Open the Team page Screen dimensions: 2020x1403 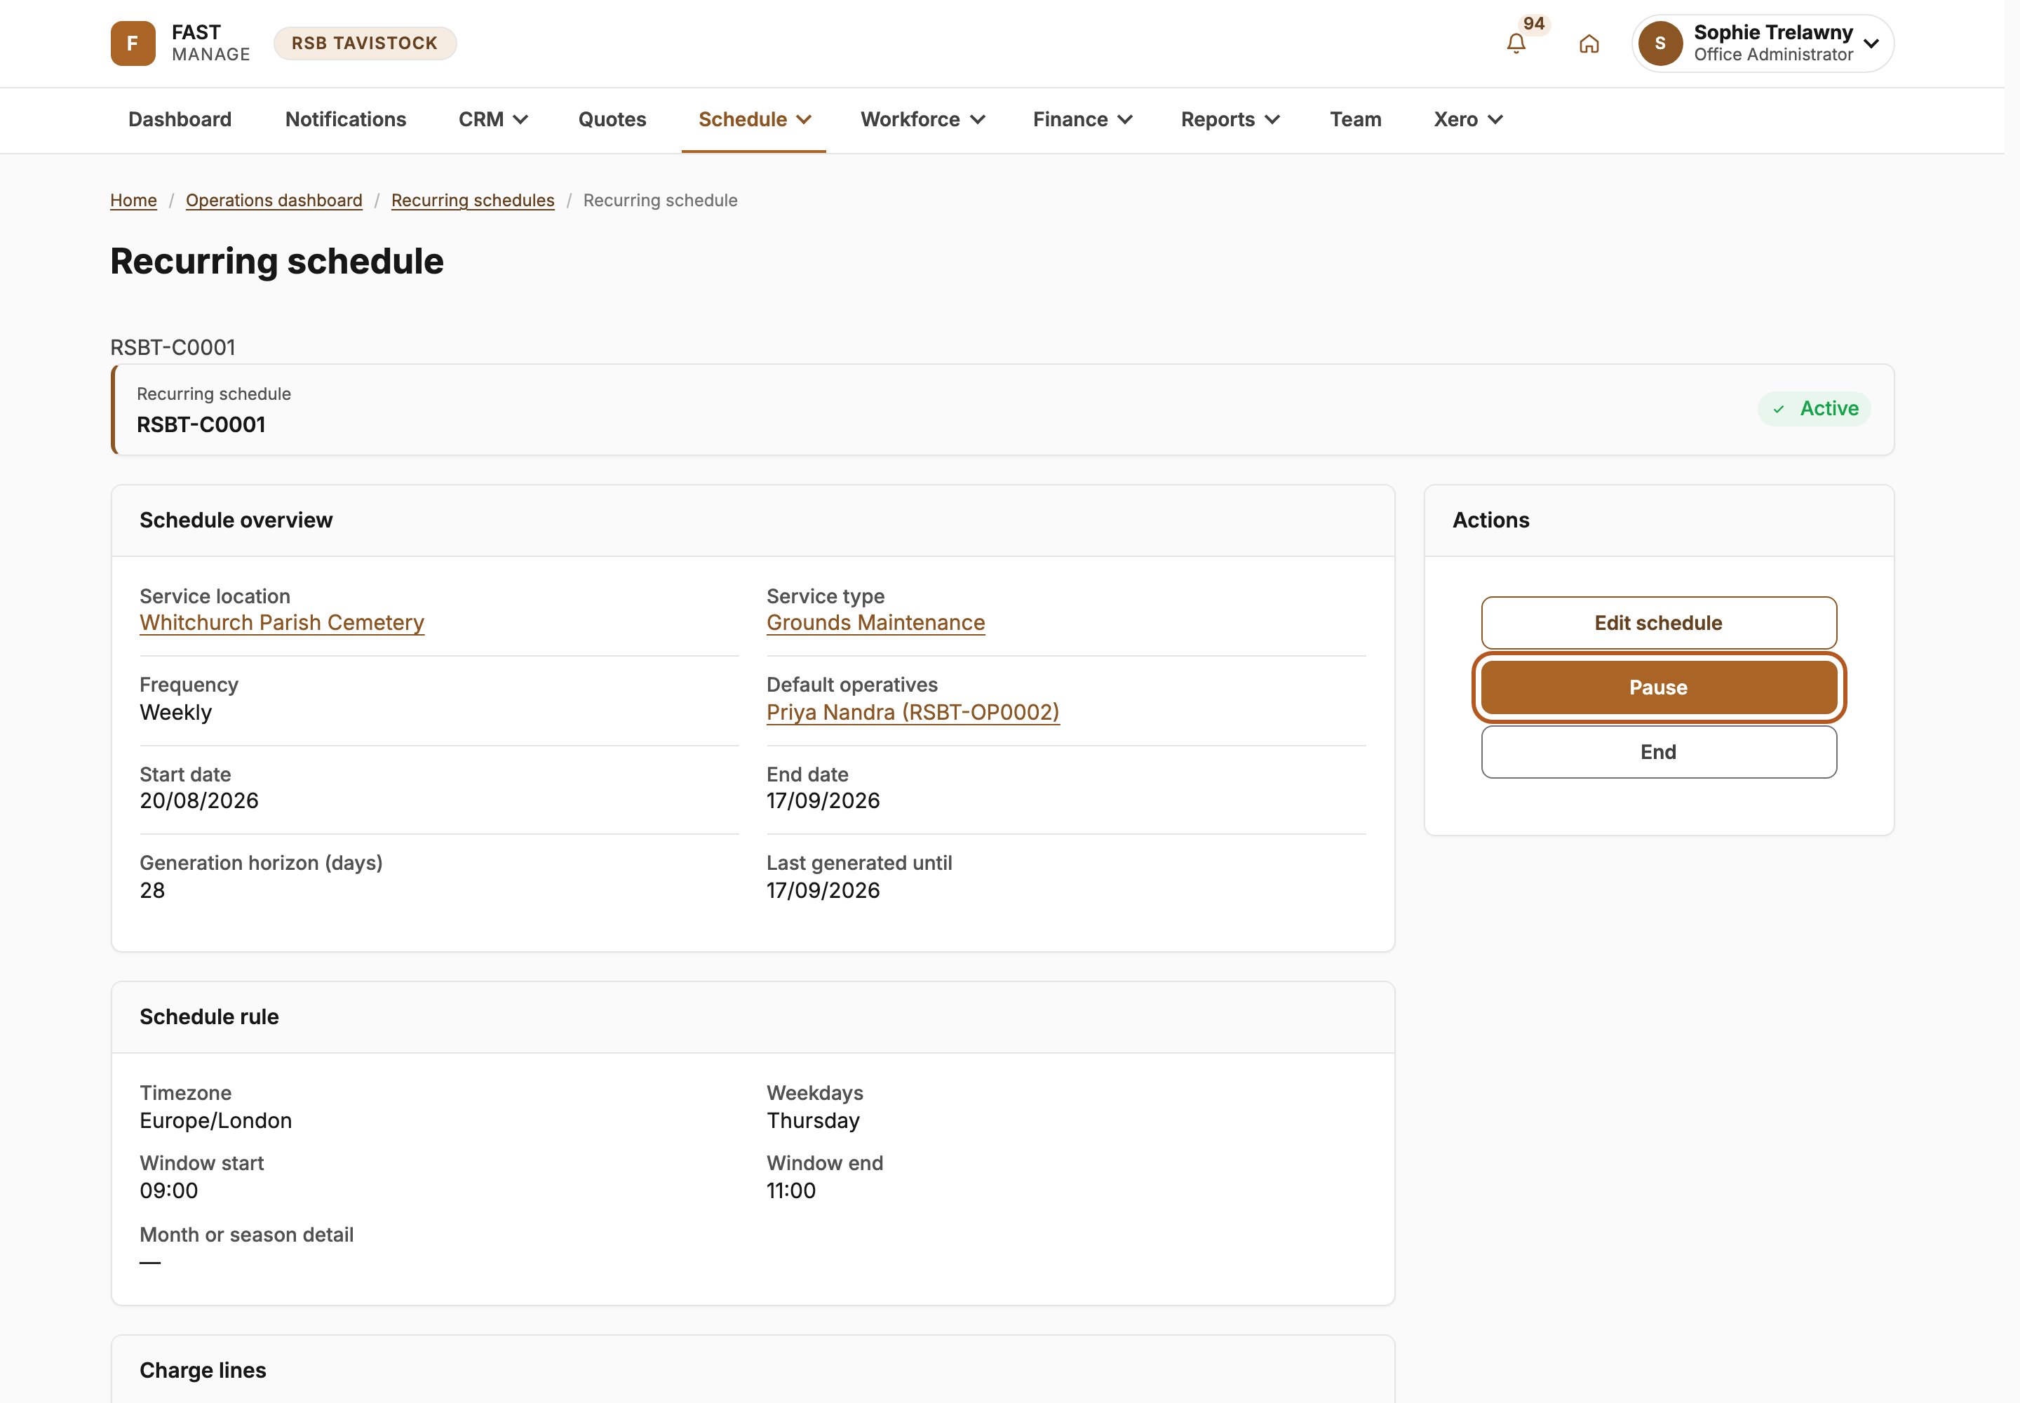click(1354, 119)
